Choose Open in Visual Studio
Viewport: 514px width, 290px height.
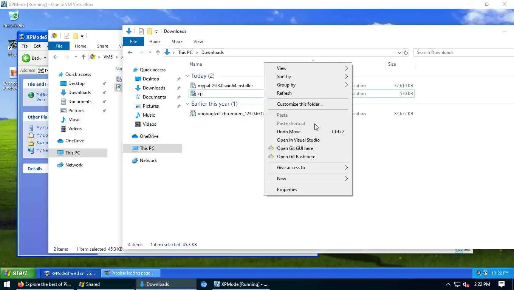(308, 140)
